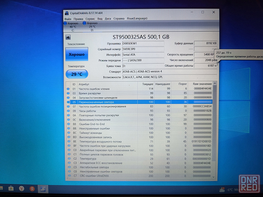Click the scroll down arrow of attribute list
Image resolution: width=263 pixels, height=197 pixels.
214,177
